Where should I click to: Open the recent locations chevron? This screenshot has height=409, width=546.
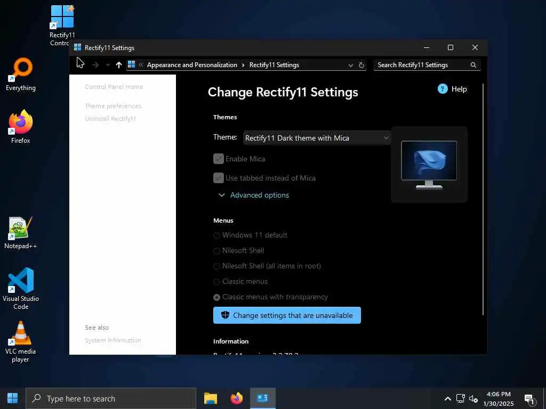(108, 65)
